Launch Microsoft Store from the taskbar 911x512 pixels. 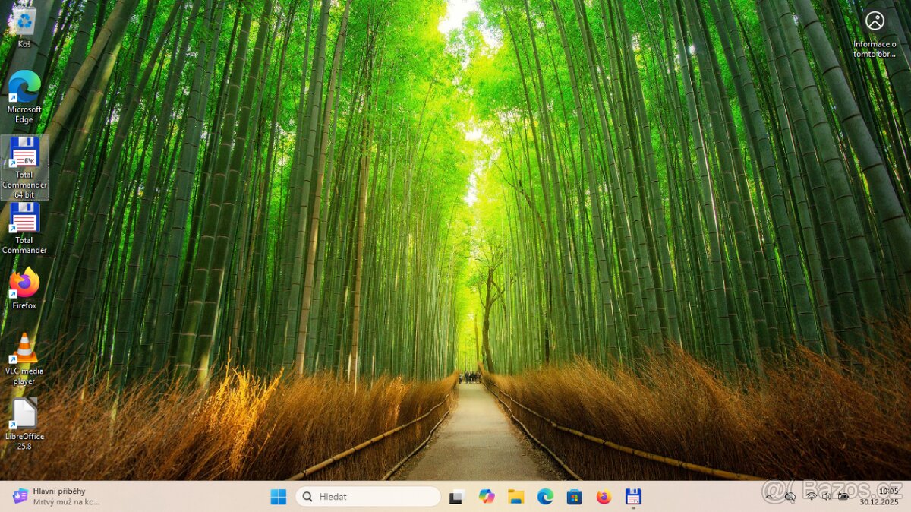click(x=575, y=496)
